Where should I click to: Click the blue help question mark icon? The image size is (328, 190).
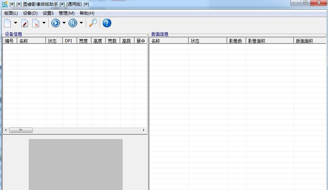pos(107,23)
